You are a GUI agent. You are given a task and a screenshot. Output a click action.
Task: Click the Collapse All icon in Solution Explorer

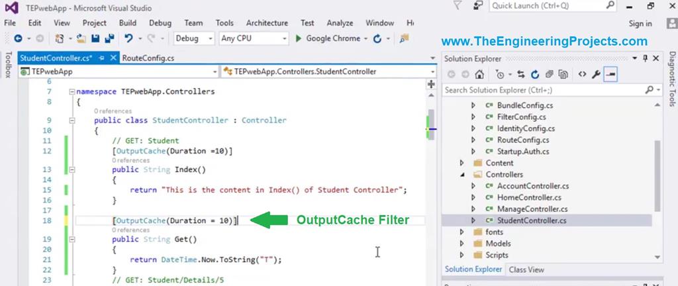[x=548, y=74]
